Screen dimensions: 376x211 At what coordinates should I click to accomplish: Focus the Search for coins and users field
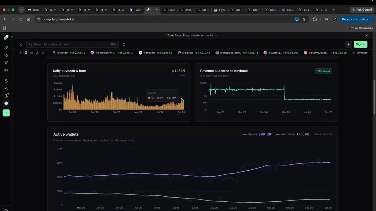point(73,44)
